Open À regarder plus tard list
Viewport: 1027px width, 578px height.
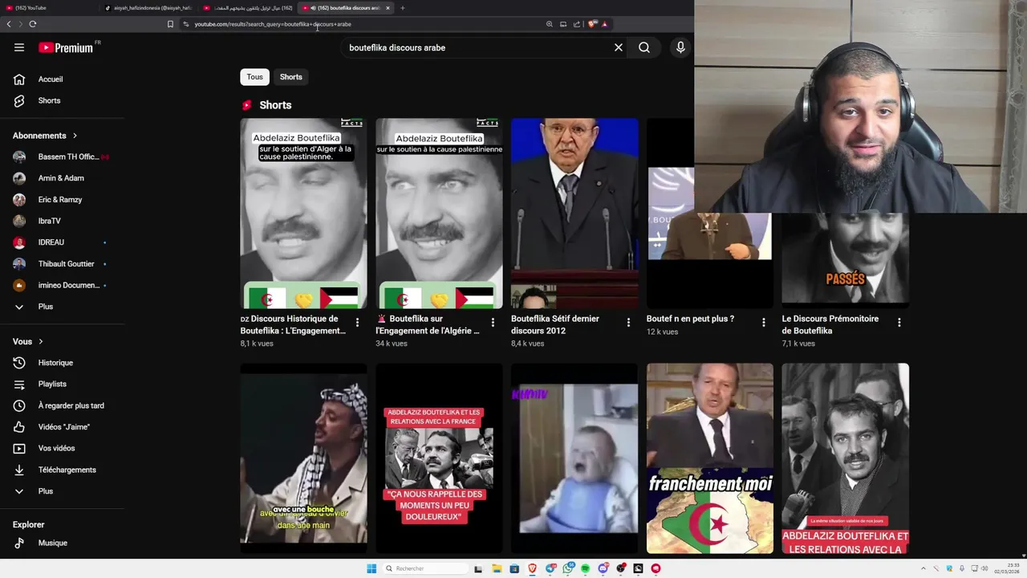click(71, 405)
